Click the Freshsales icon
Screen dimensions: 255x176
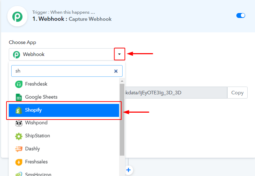click(19, 162)
